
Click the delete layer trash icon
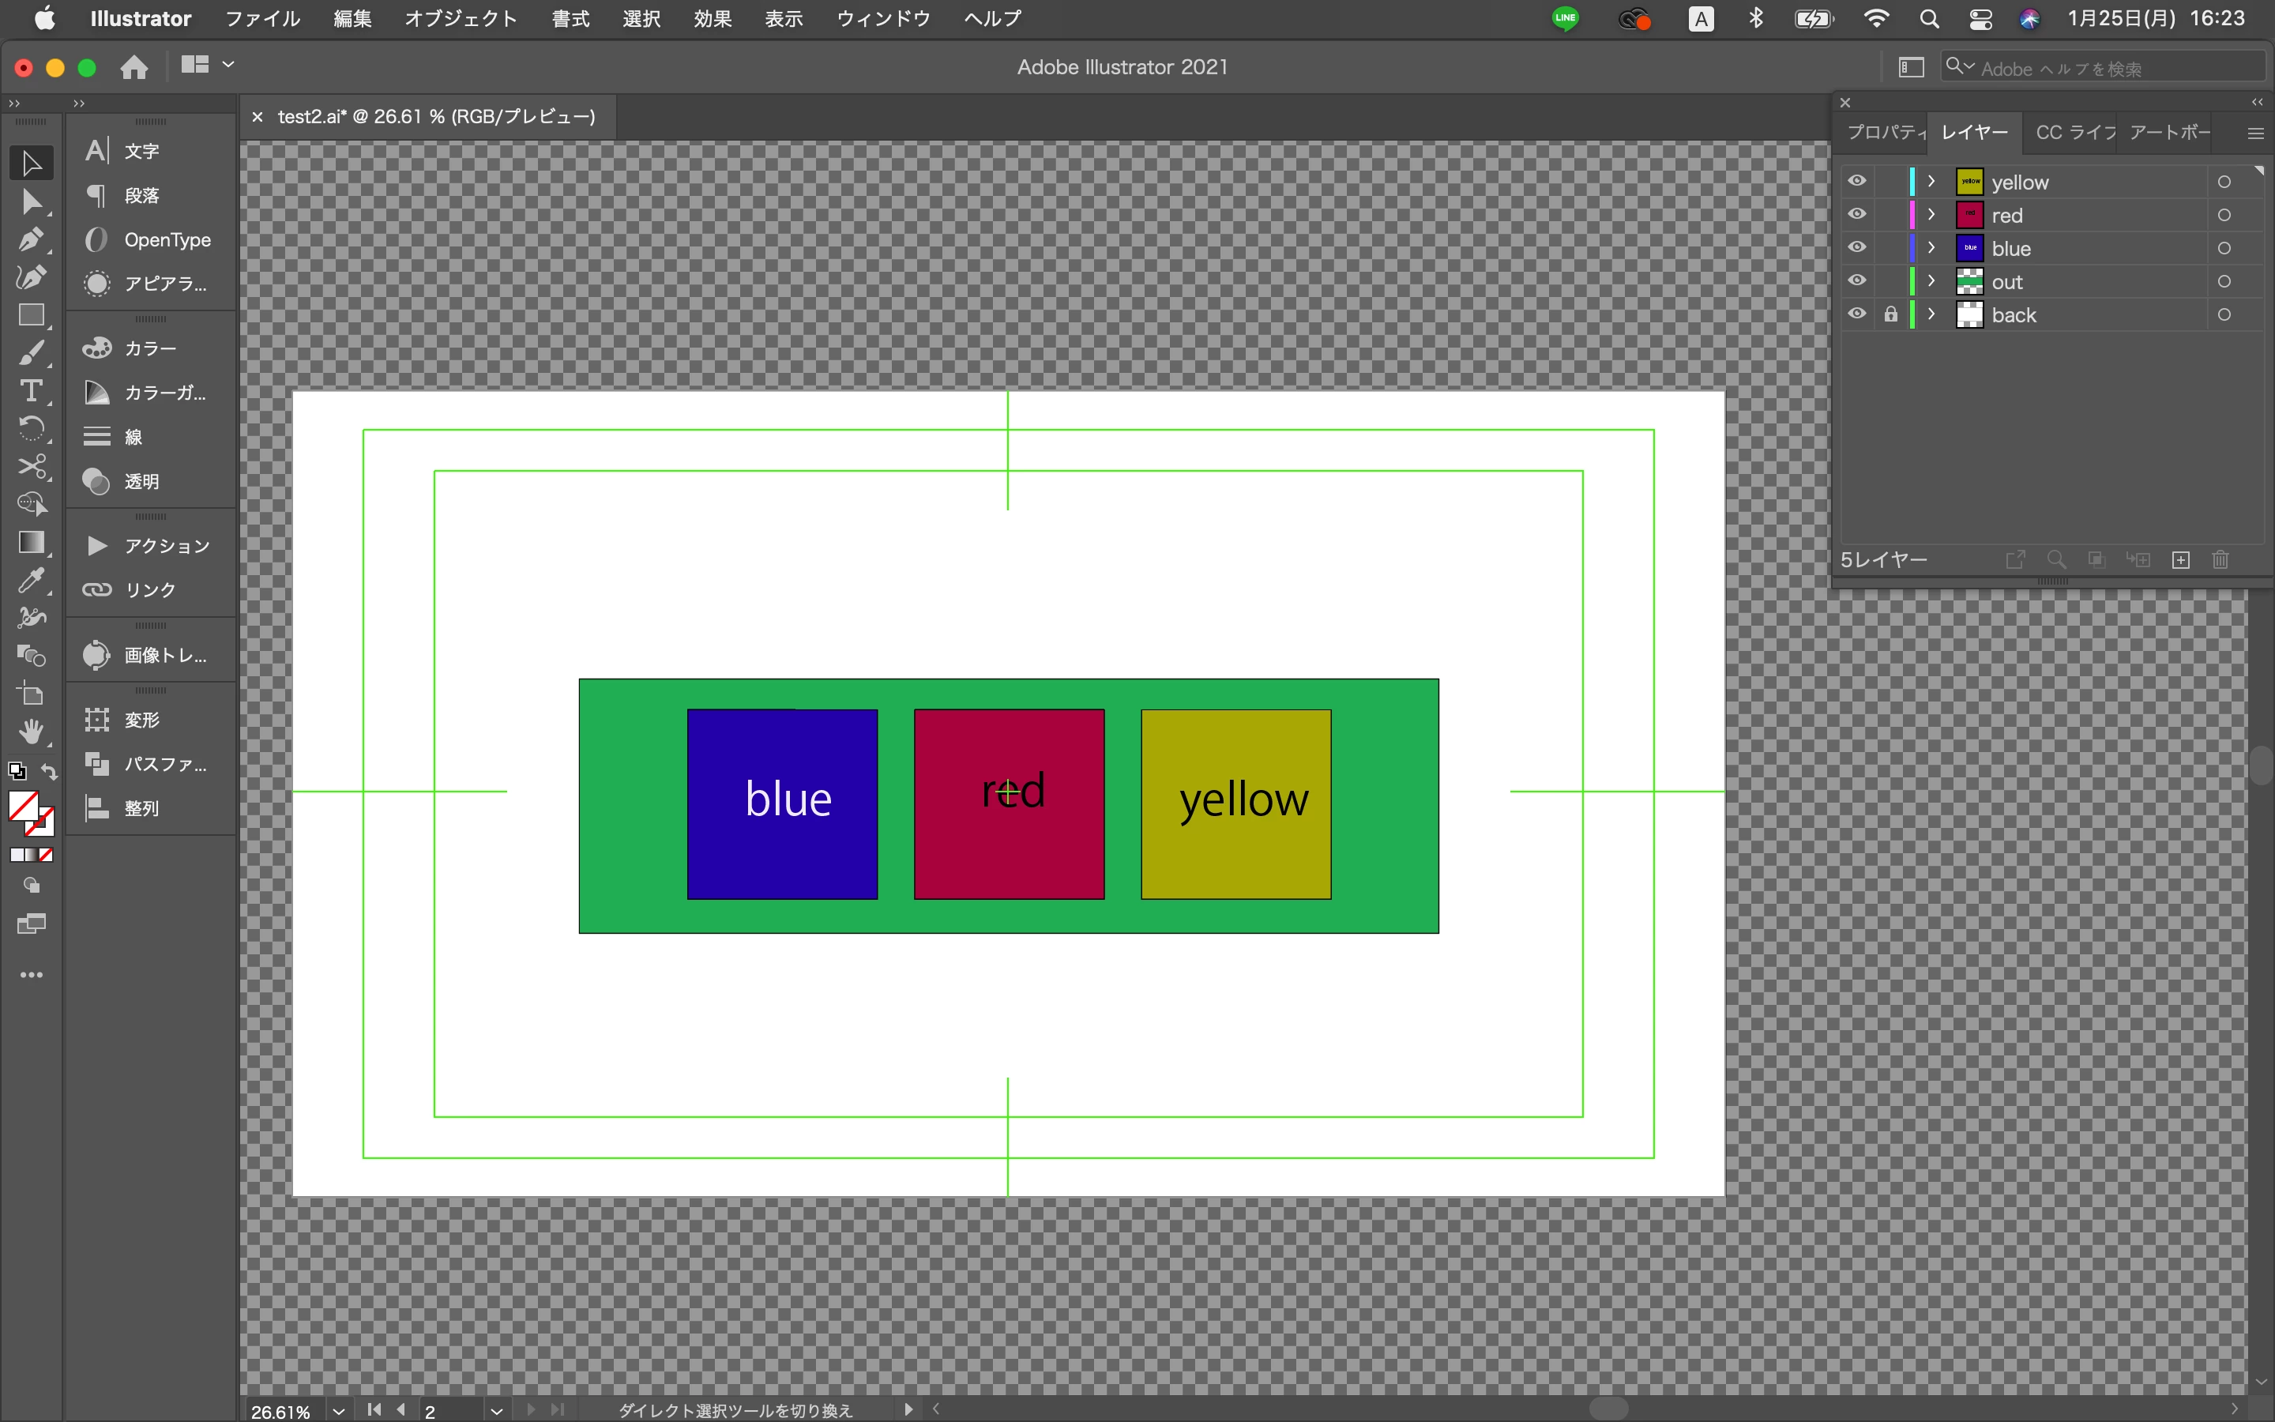tap(2220, 561)
